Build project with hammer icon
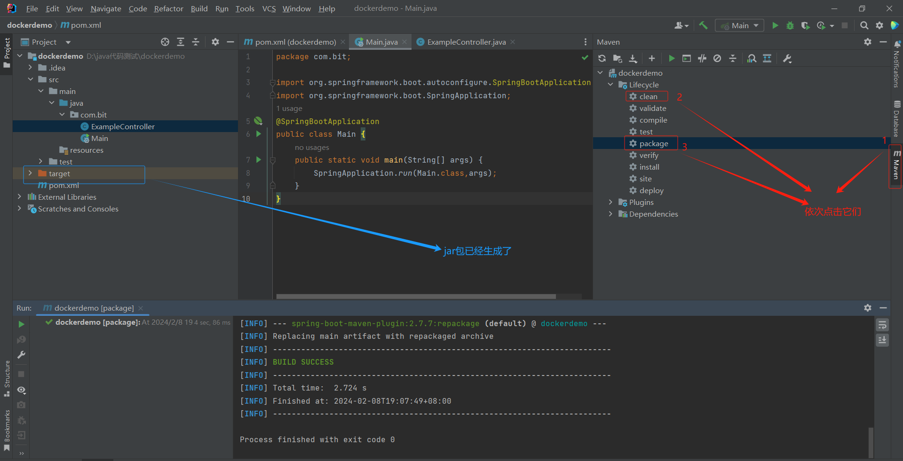 coord(703,25)
